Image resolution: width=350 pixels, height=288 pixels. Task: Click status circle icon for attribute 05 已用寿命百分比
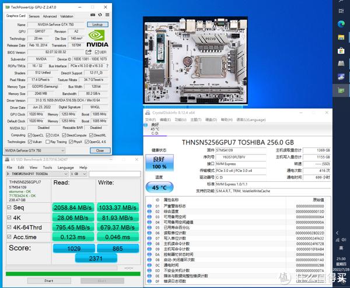(x=149, y=227)
